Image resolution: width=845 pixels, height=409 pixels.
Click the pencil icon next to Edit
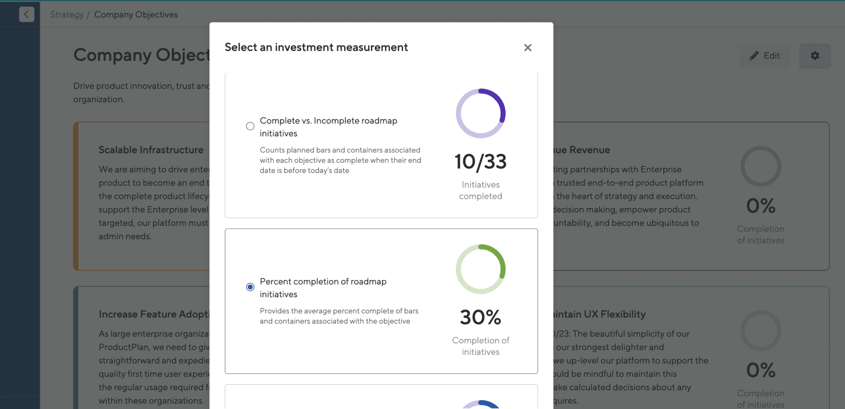pyautogui.click(x=754, y=55)
